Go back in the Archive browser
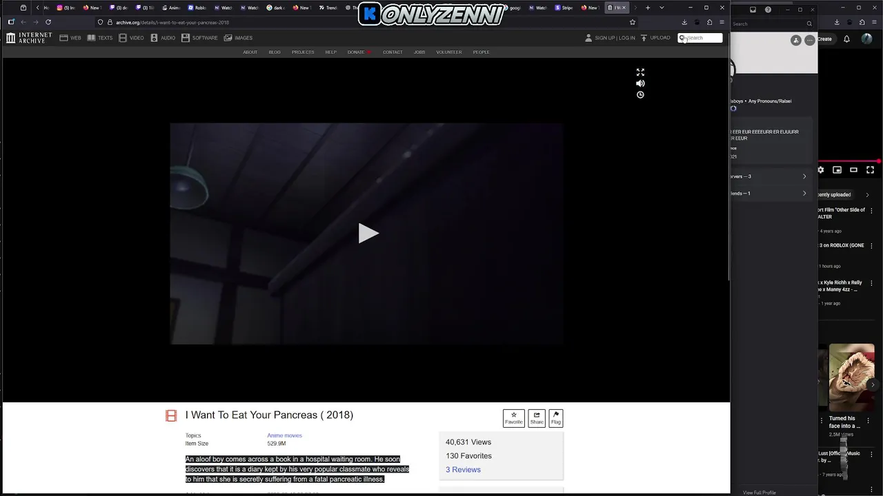This screenshot has width=883, height=496. (23, 22)
